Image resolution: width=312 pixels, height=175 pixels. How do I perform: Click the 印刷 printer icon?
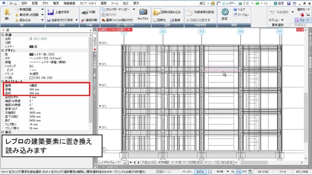tap(85, 12)
